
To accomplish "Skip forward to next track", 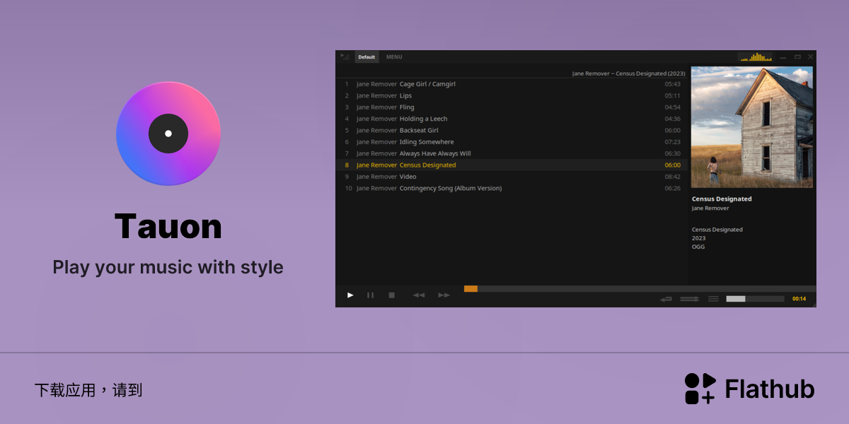I will pyautogui.click(x=444, y=295).
